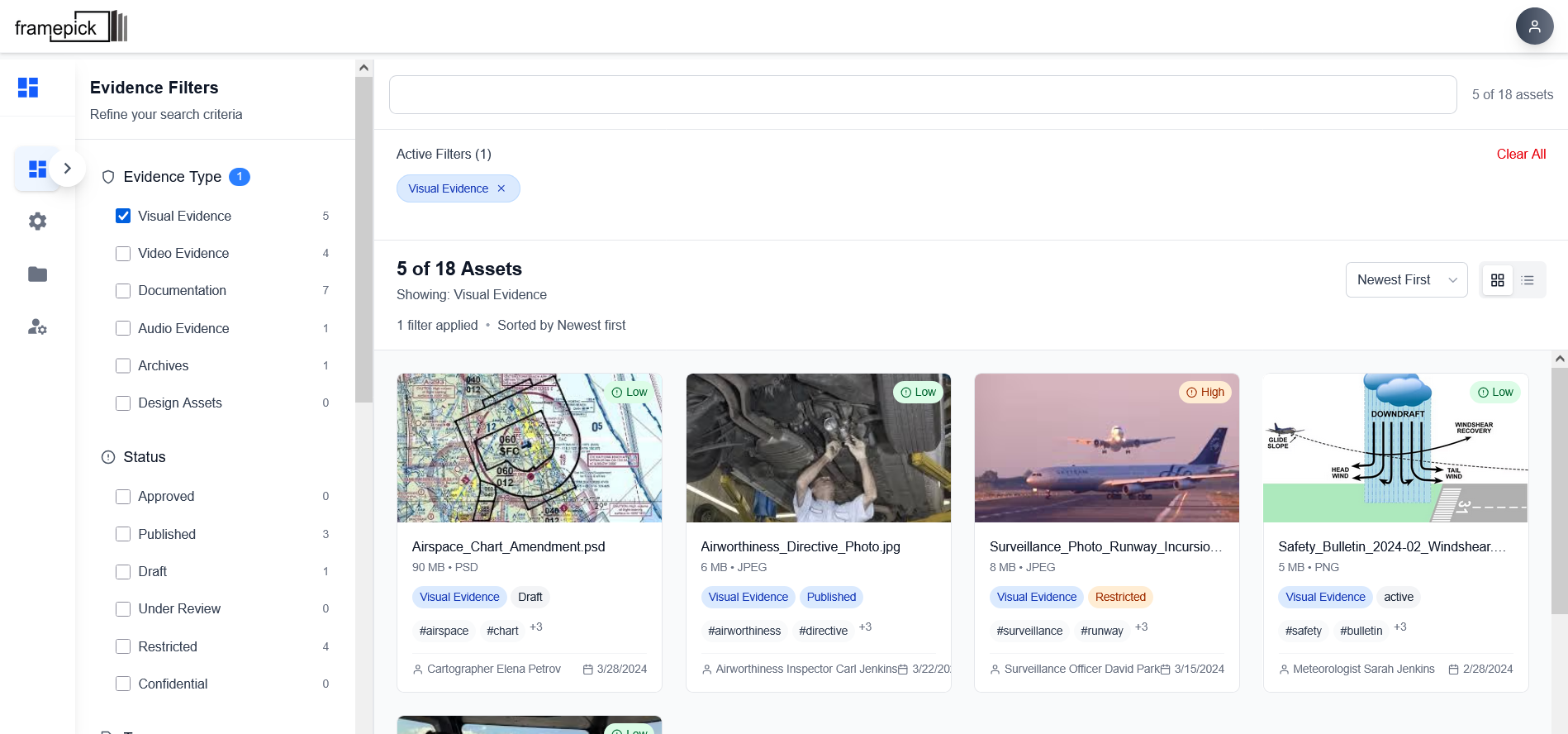Viewport: 1568px width, 734px height.
Task: Click the #surveillance tag
Action: pyautogui.click(x=1029, y=631)
